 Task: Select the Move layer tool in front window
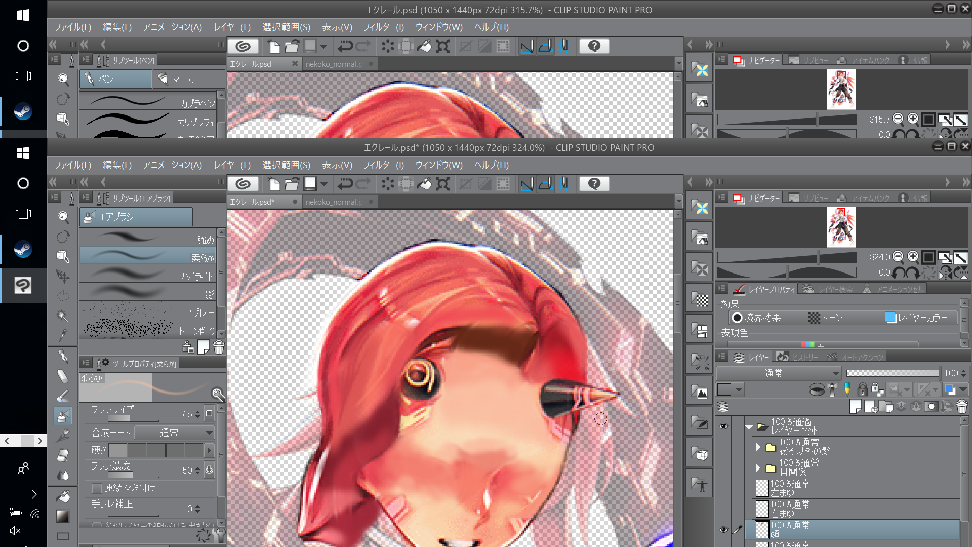click(x=63, y=276)
